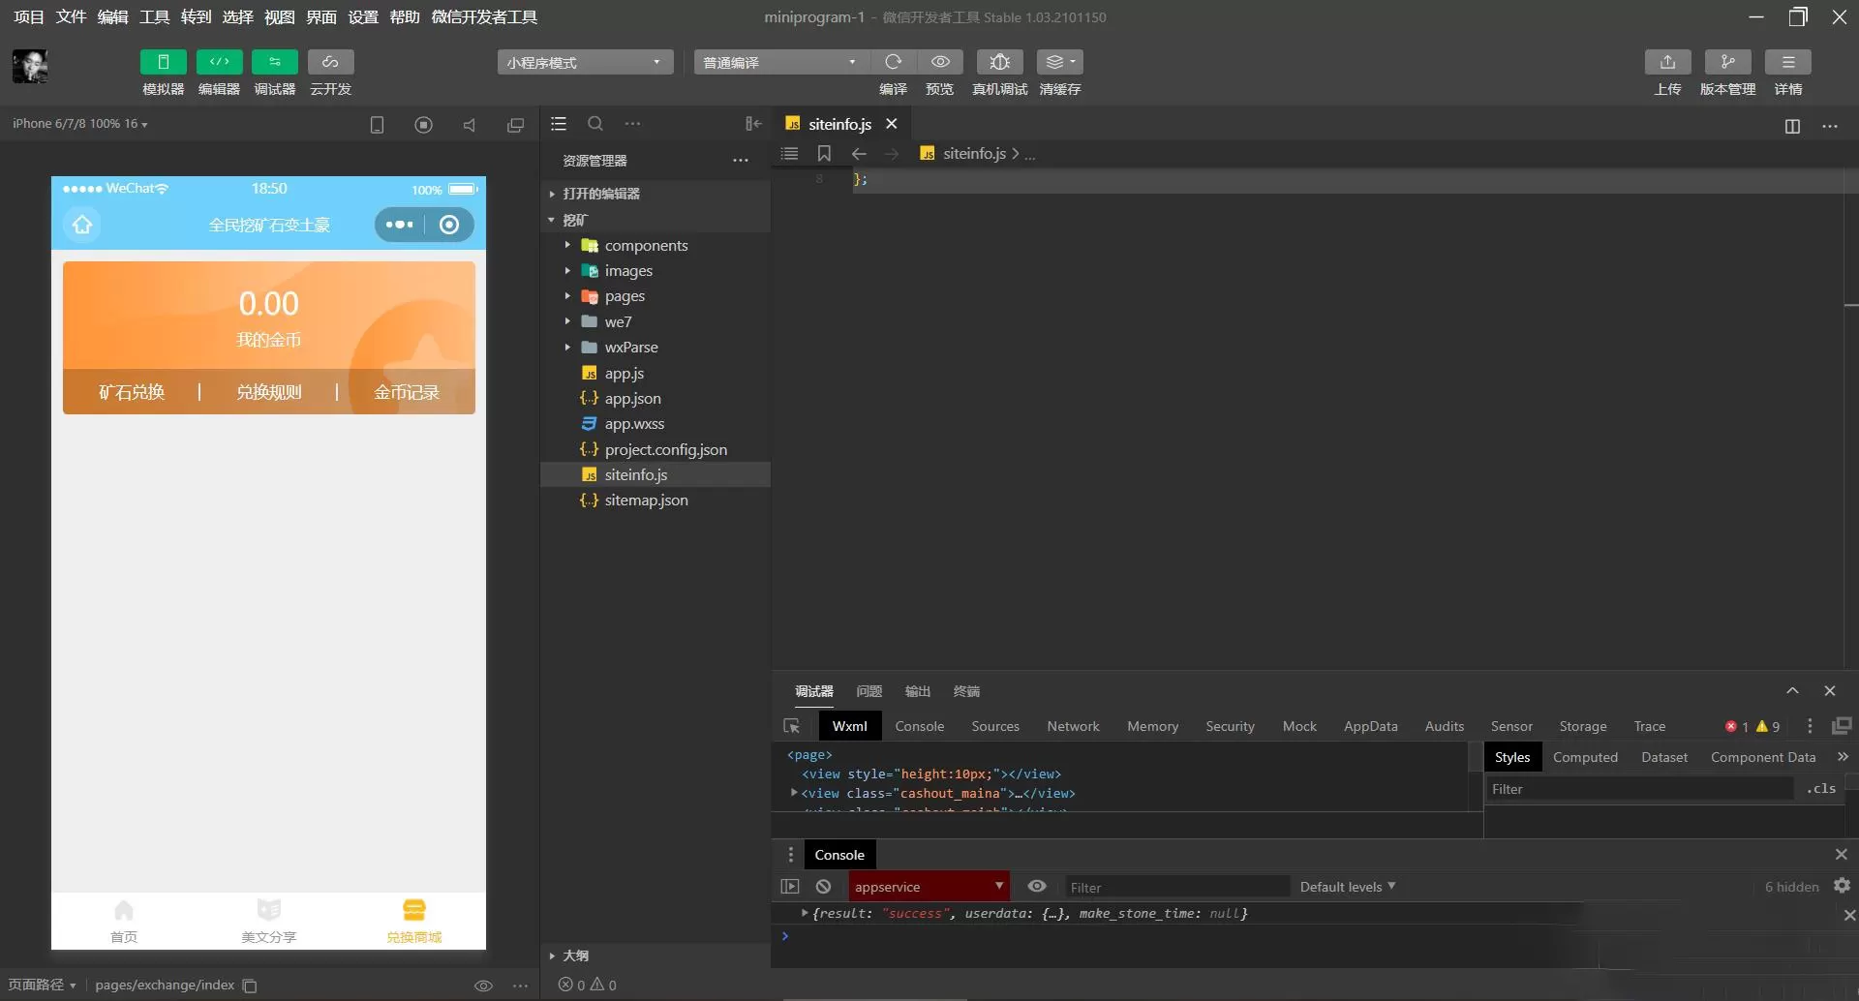
Task: Open the mini program mode dropdown
Action: pyautogui.click(x=586, y=62)
